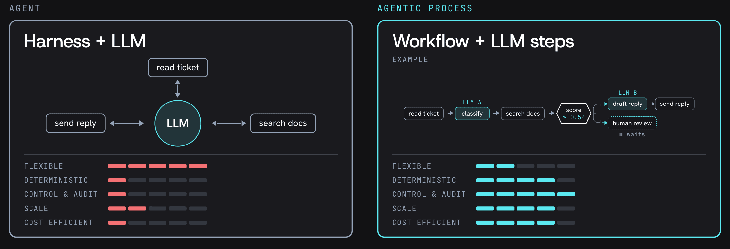Click the send reply box in workflow
730x249 pixels.
tap(674, 104)
